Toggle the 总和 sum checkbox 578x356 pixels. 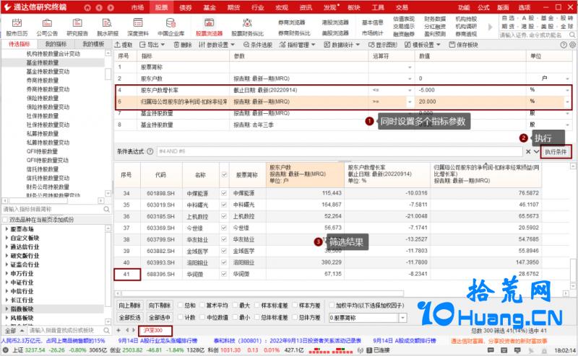pos(180,306)
